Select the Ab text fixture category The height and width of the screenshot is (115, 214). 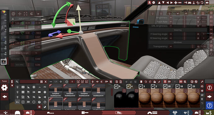(x=45, y=87)
